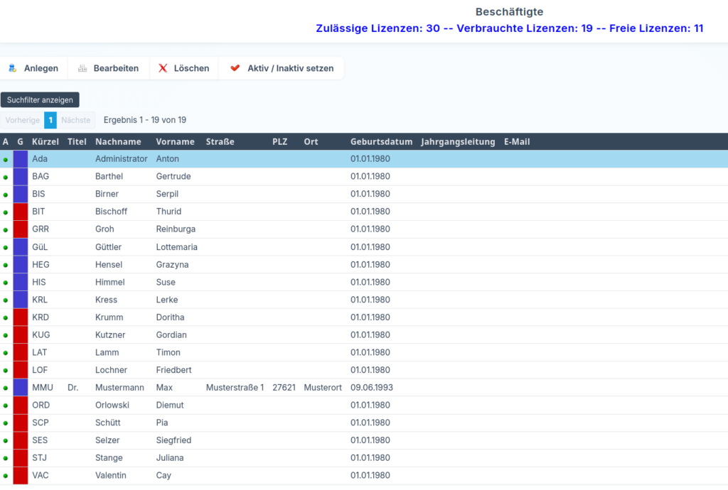This screenshot has height=490, width=728.
Task: Sort table by Kürzel column header
Action: [45, 142]
